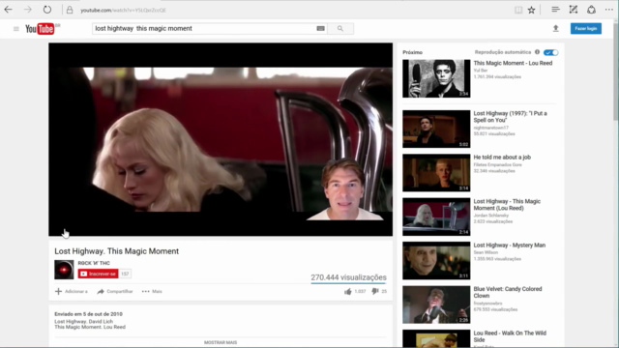This screenshot has height=348, width=619.
Task: Click the Fazer login button
Action: tap(586, 28)
